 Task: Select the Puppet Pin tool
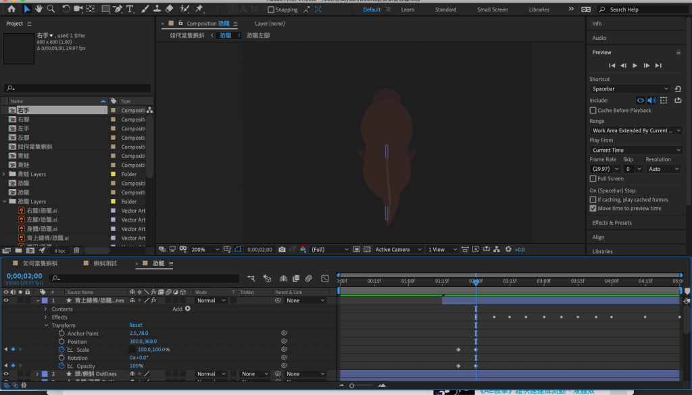point(199,9)
